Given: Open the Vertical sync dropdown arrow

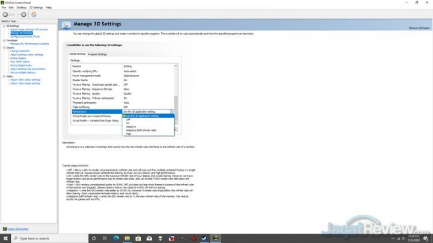Looking at the screenshot, I should coord(172,112).
